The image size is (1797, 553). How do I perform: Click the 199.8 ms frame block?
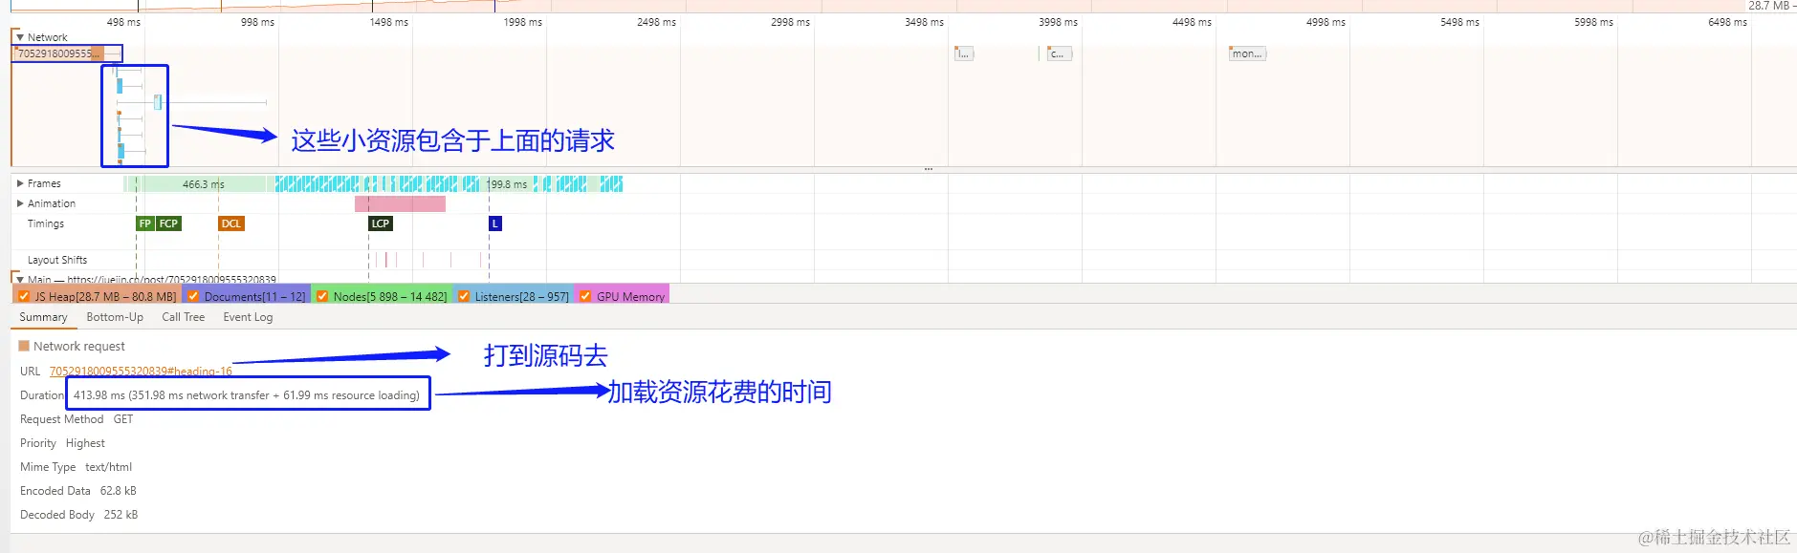pyautogui.click(x=508, y=184)
